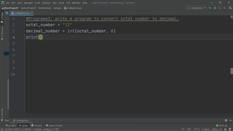Viewport: 233px width, 131px height.
Task: Open the UTF-8 file encoding selector
Action: [196, 129]
